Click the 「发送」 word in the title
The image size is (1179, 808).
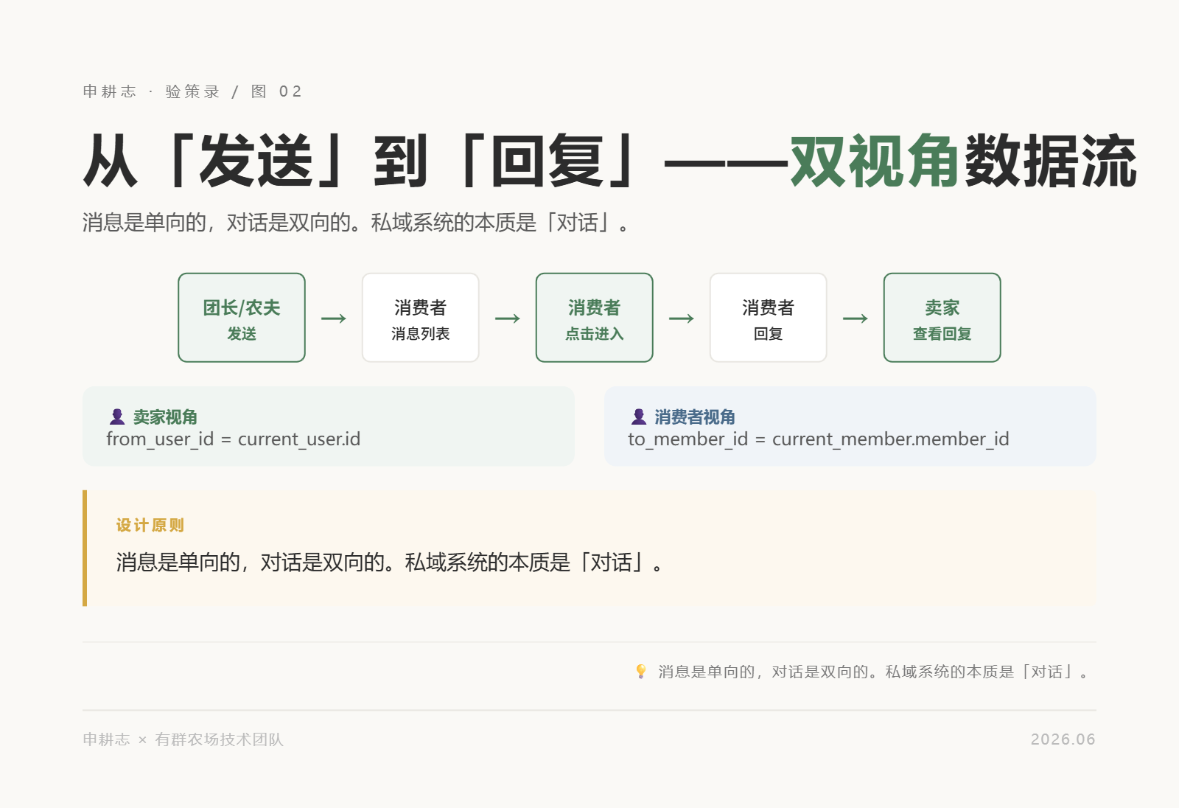pyautogui.click(x=256, y=161)
